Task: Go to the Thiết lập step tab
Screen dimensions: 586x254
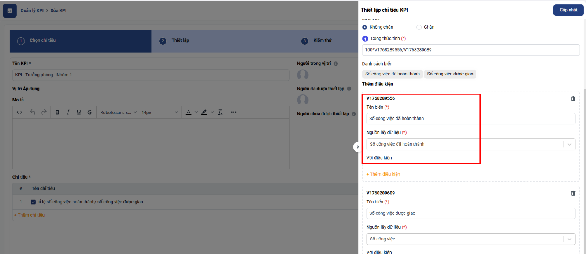Action: [x=180, y=41]
